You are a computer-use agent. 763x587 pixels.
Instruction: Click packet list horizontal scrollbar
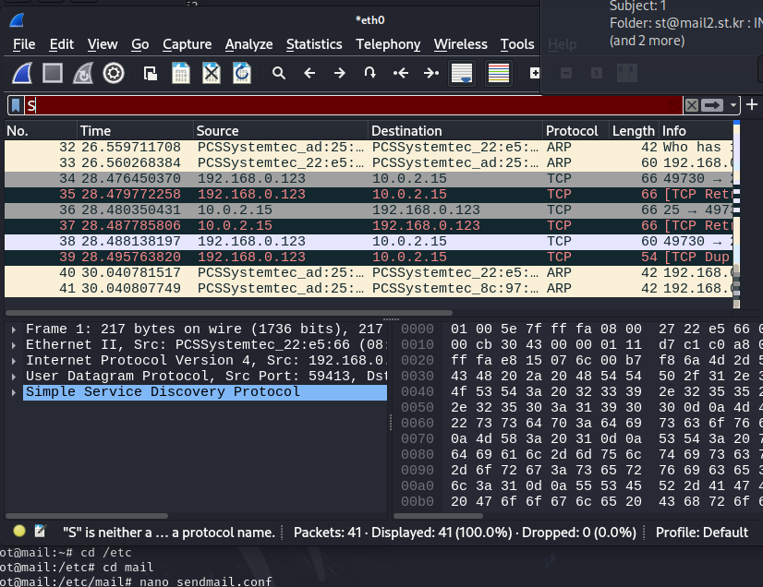click(229, 313)
